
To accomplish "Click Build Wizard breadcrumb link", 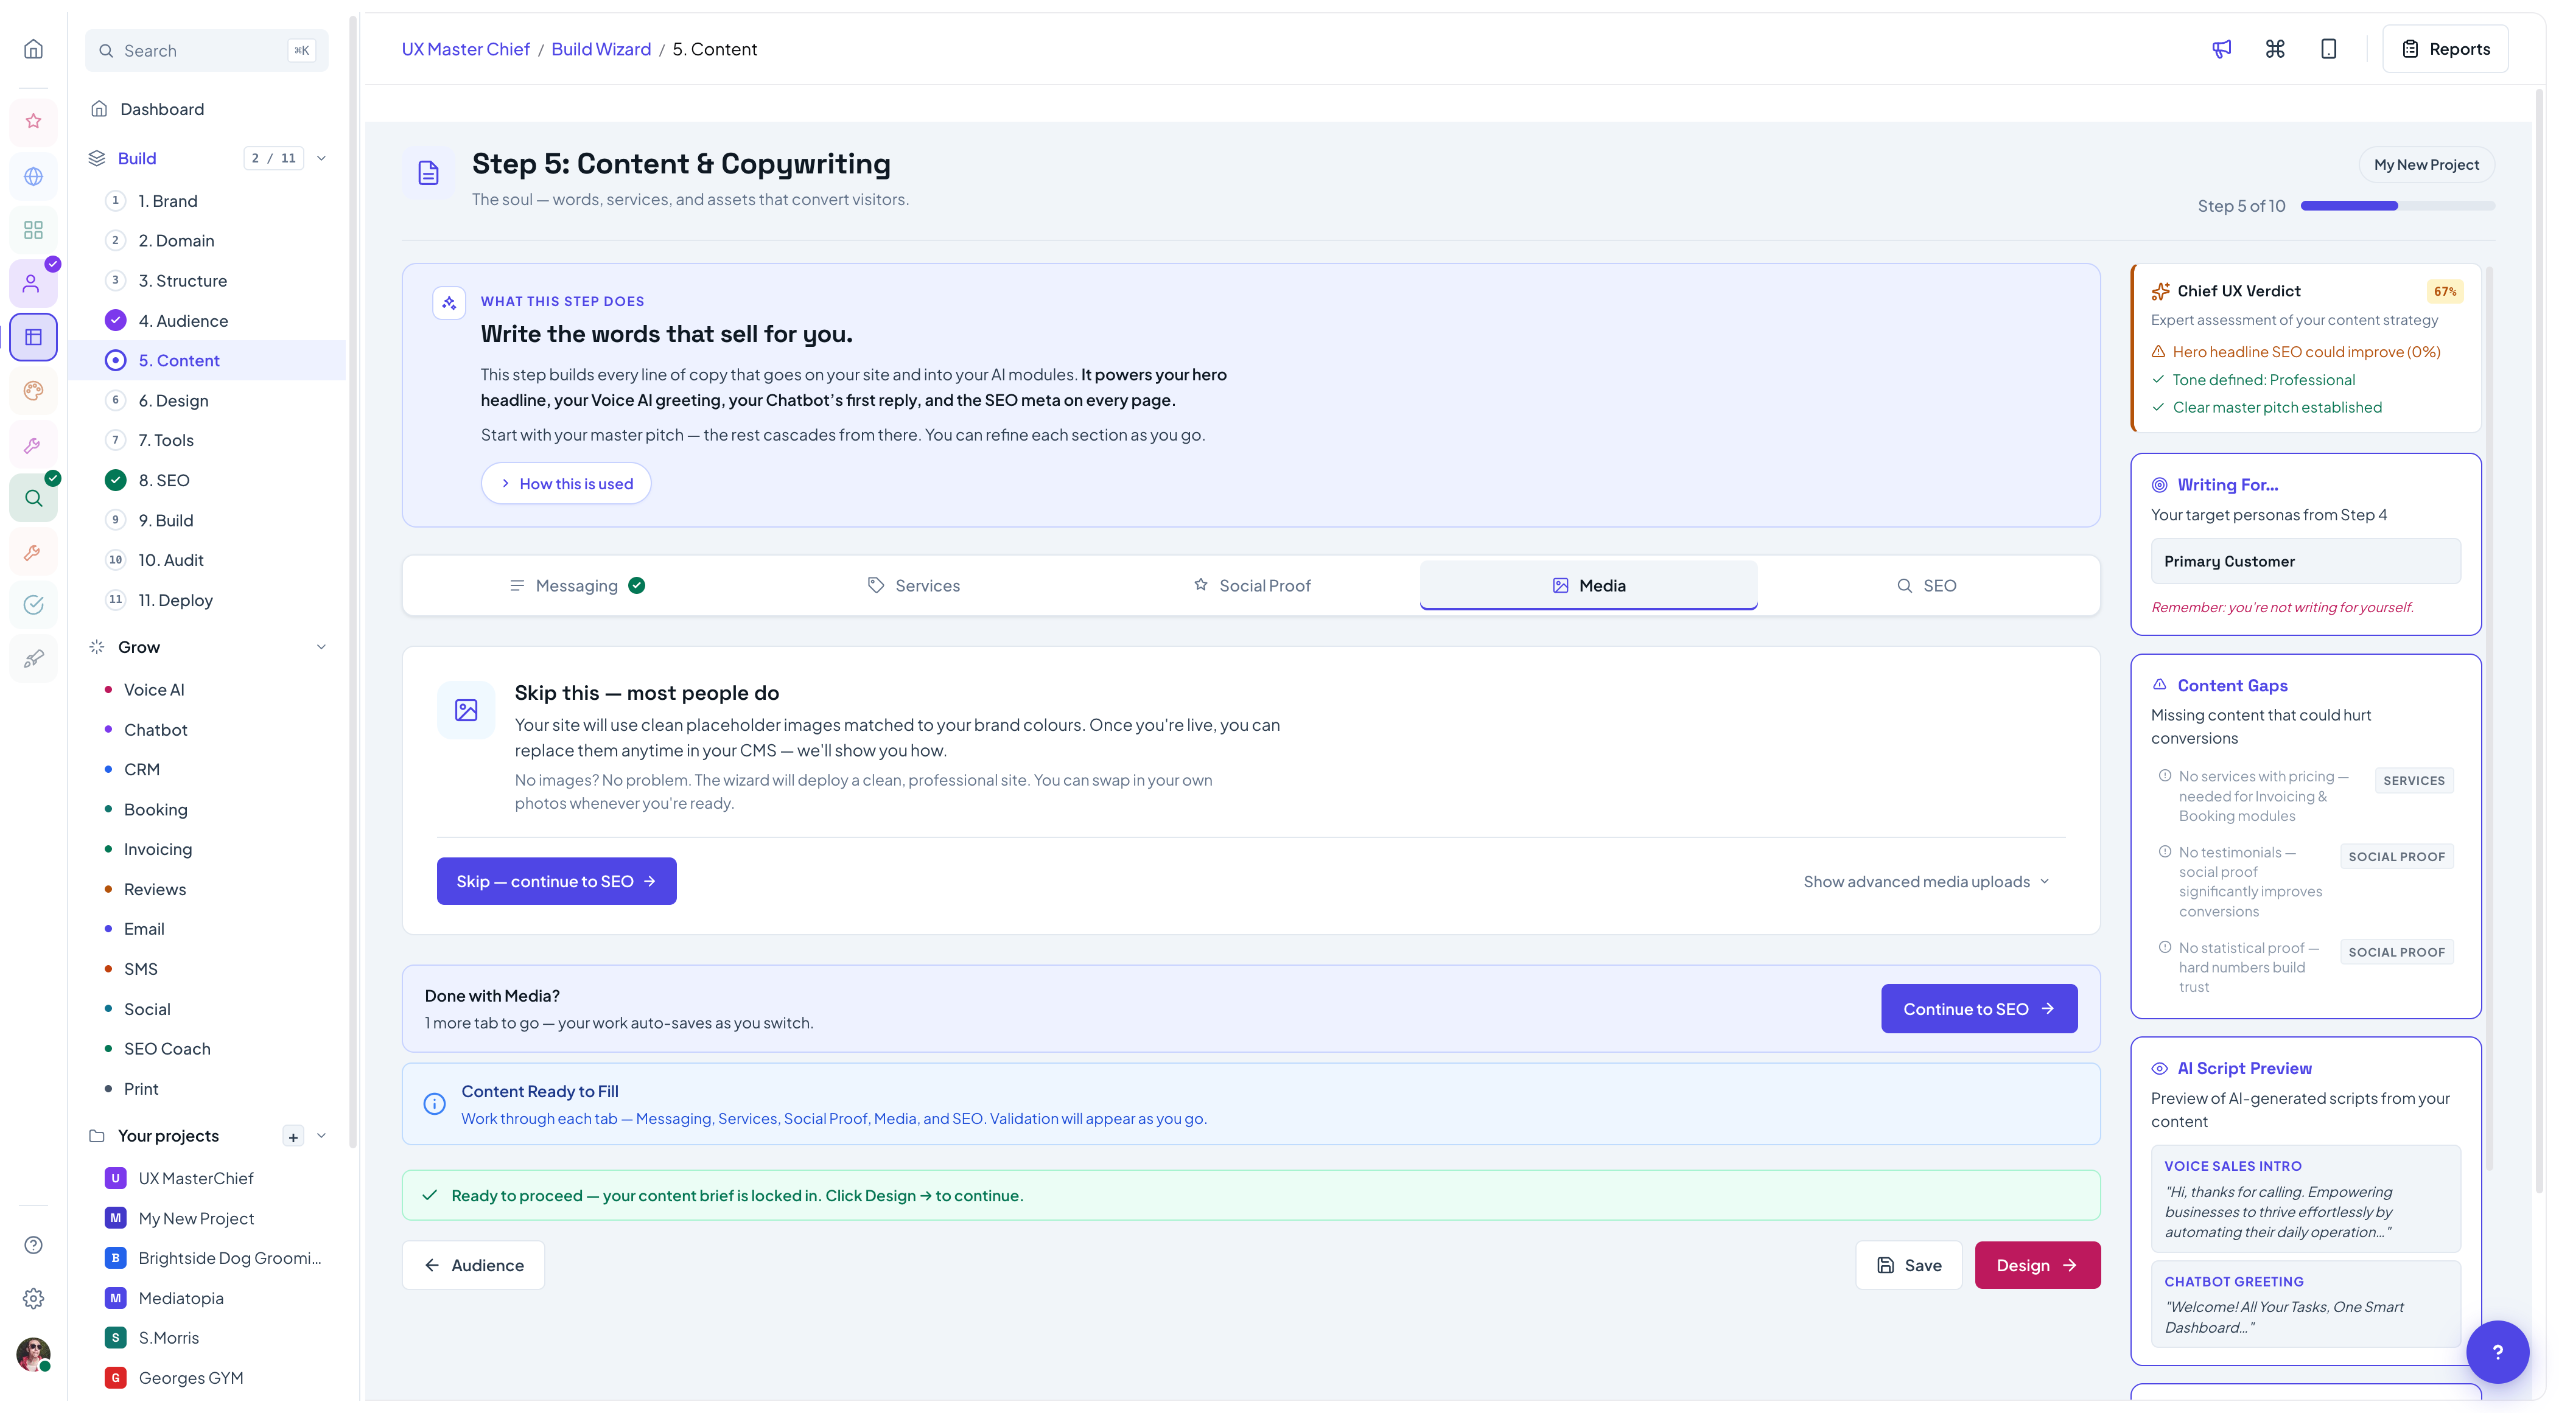I will [601, 49].
